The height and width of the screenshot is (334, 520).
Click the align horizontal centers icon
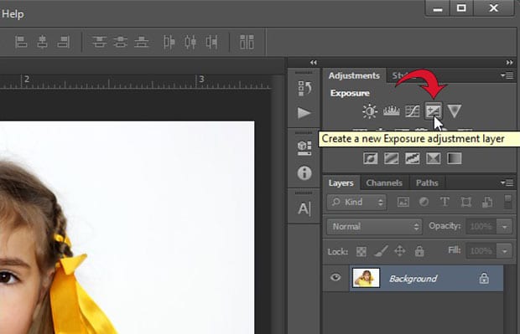42,43
